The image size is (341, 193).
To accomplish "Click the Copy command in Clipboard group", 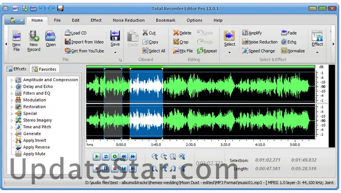I will point(150,42).
